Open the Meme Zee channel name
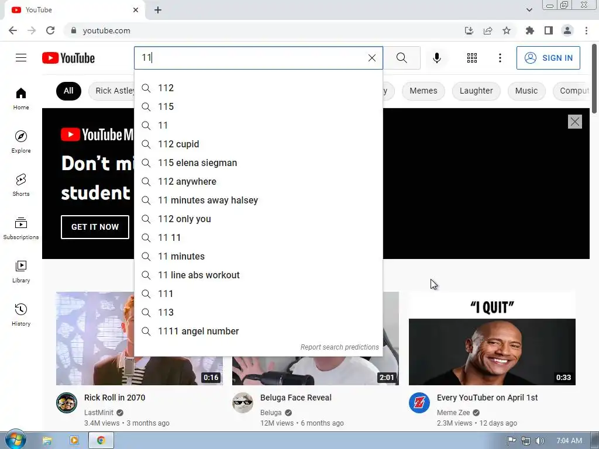Viewport: 599px width, 449px height. (x=453, y=413)
